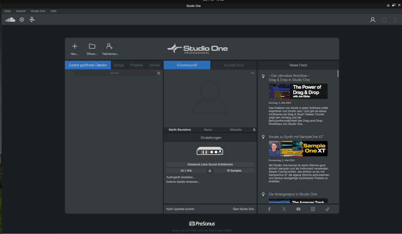
Task: Select the Zuletzt geöffnete Dateien tab
Action: (88, 65)
